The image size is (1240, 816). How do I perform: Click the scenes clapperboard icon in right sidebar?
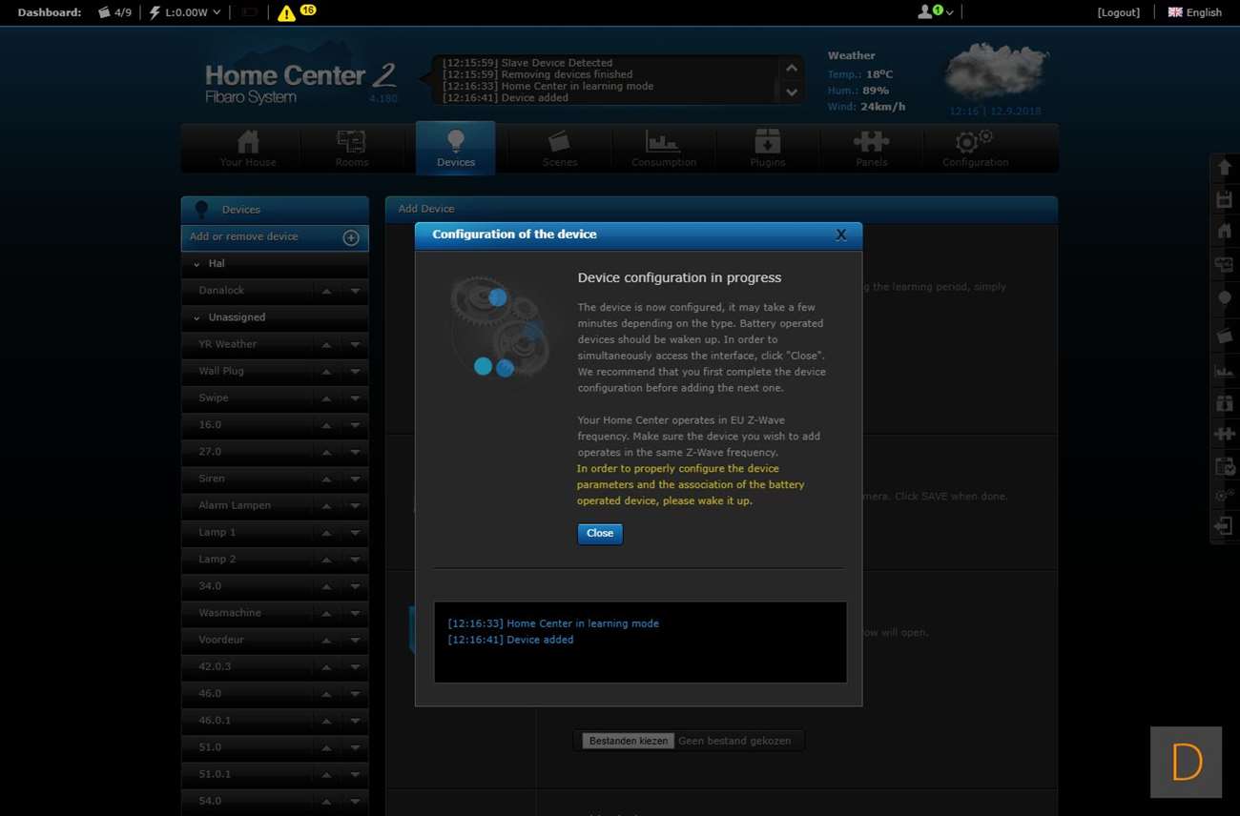pyautogui.click(x=1225, y=336)
